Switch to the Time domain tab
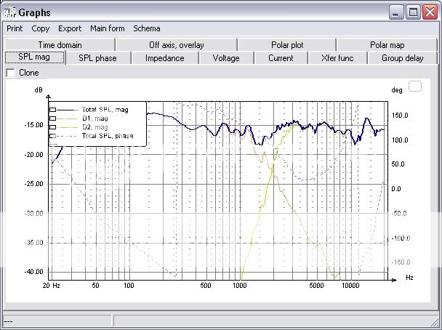442x330 pixels. pos(60,45)
